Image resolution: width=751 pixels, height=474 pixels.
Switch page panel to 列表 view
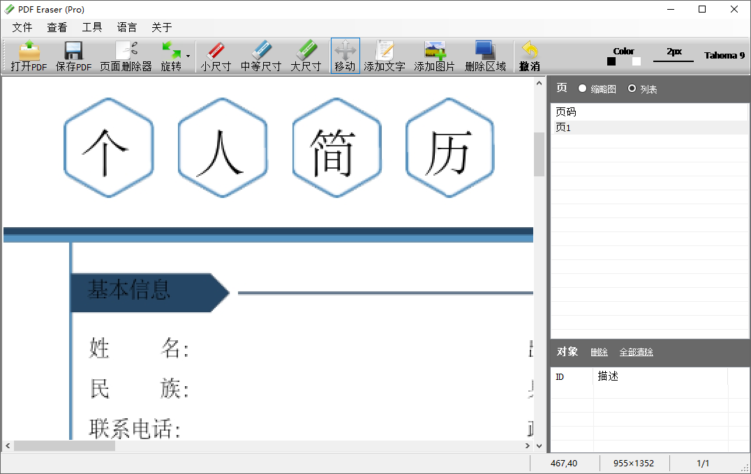pyautogui.click(x=642, y=89)
